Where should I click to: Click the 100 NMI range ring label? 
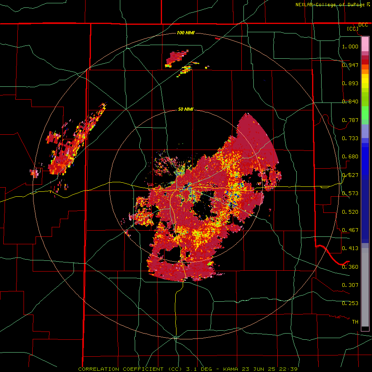pos(186,33)
